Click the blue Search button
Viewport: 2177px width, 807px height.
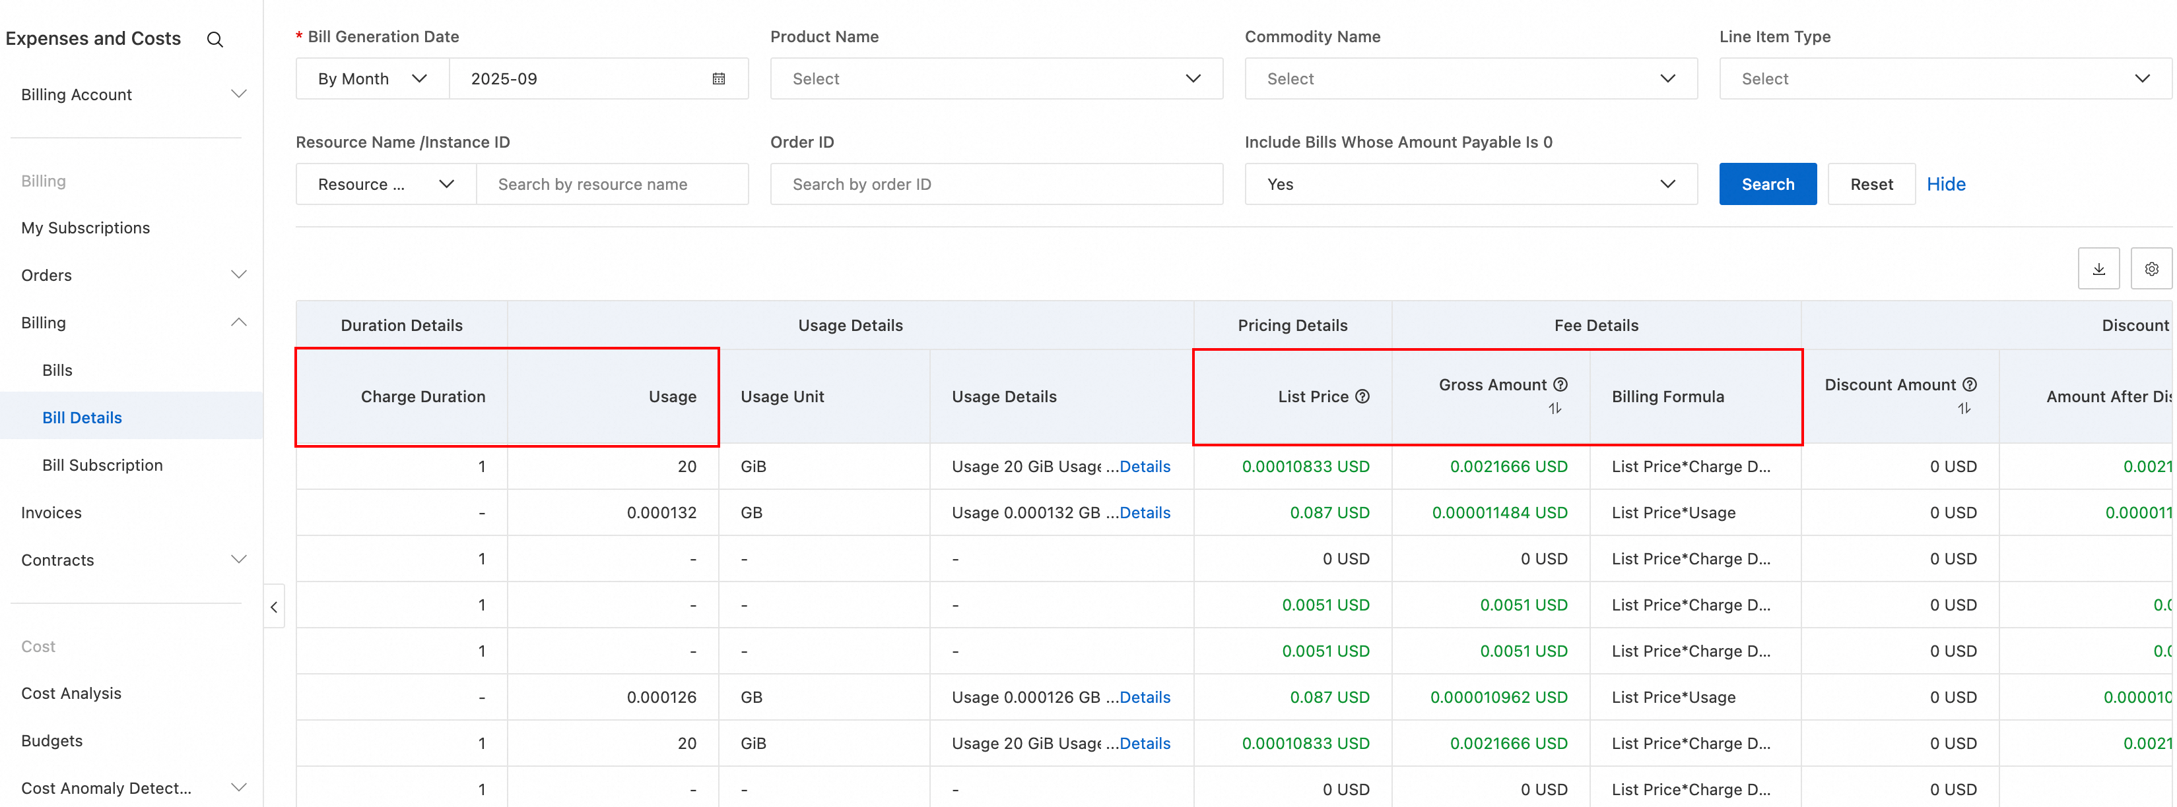(x=1766, y=184)
